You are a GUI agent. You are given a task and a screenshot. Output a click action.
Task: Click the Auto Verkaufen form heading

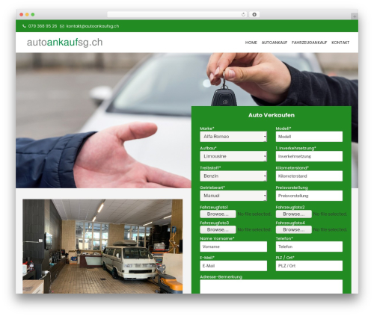coord(272,115)
